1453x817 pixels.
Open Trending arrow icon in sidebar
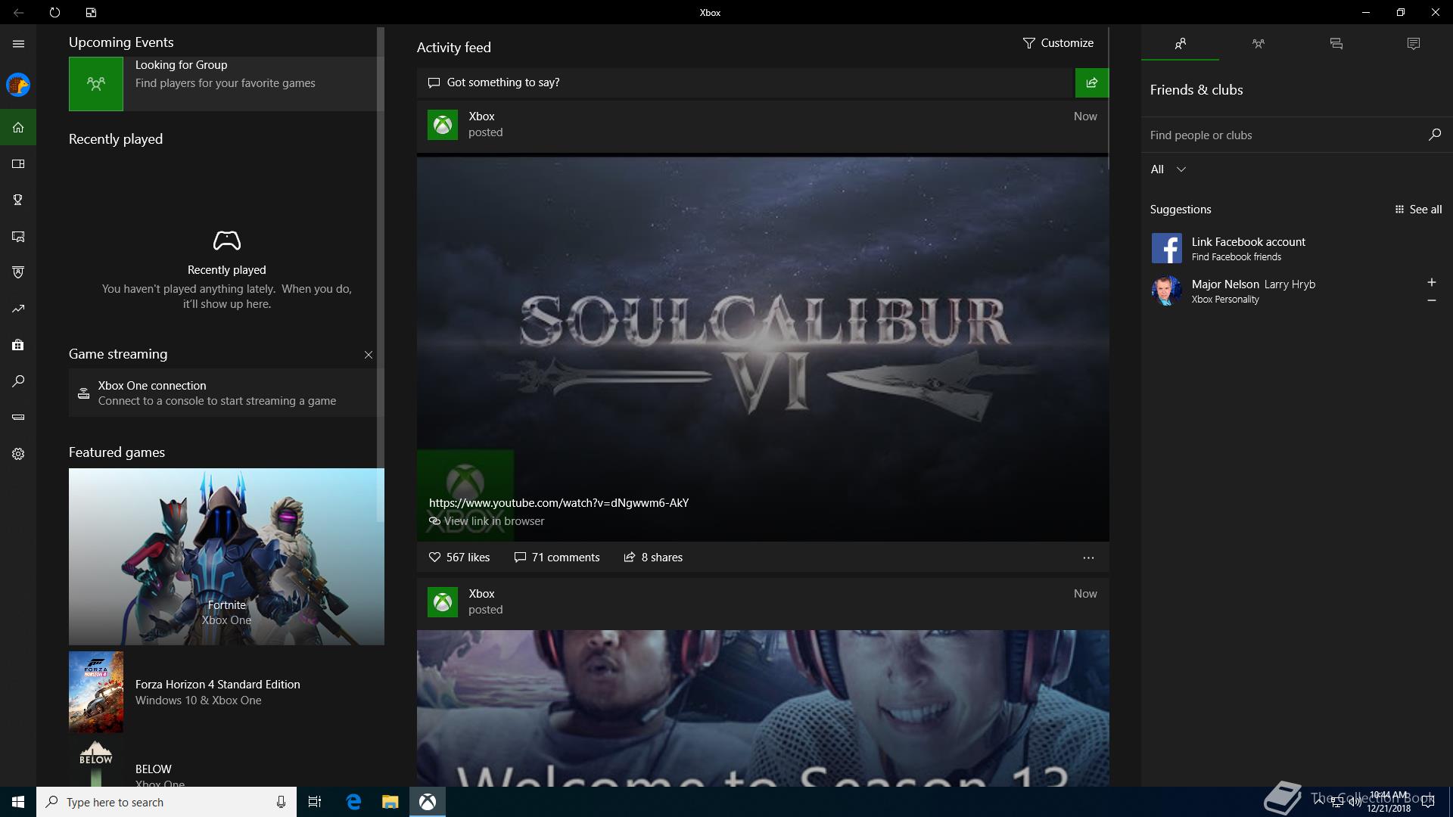click(x=18, y=309)
